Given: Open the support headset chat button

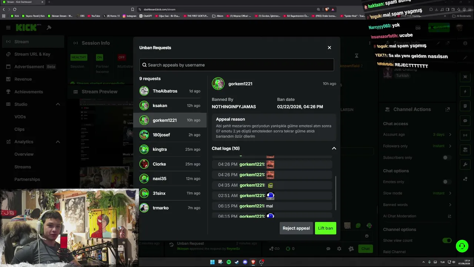Looking at the screenshot, I should click(x=462, y=245).
